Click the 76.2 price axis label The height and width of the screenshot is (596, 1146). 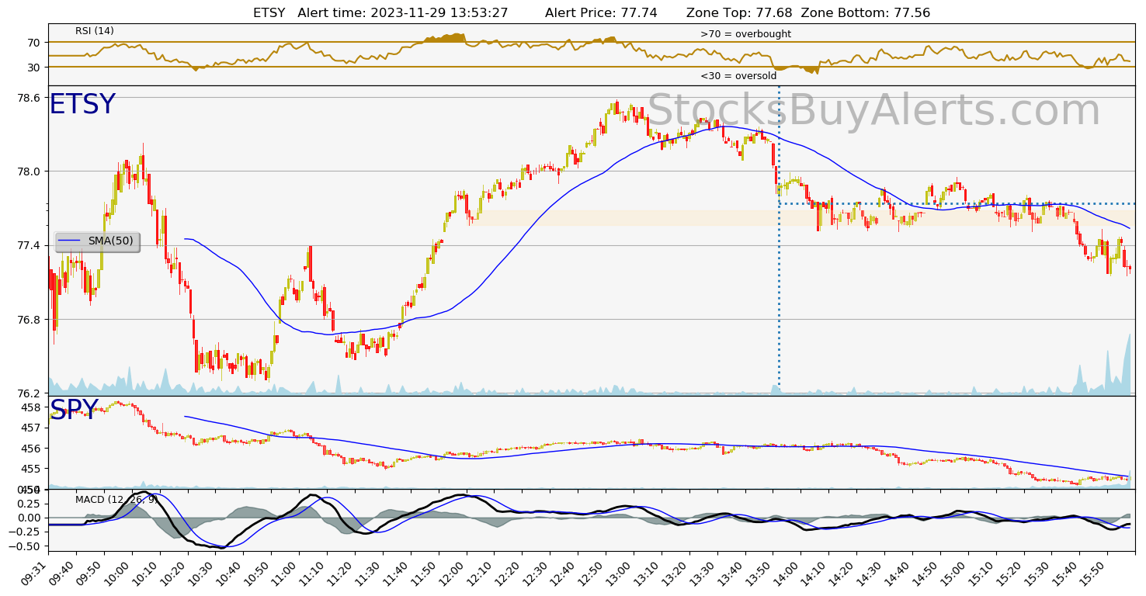pyautogui.click(x=29, y=393)
